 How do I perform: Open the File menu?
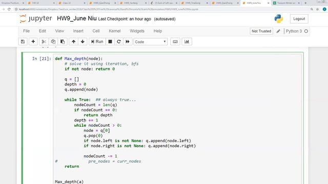click(x=26, y=31)
